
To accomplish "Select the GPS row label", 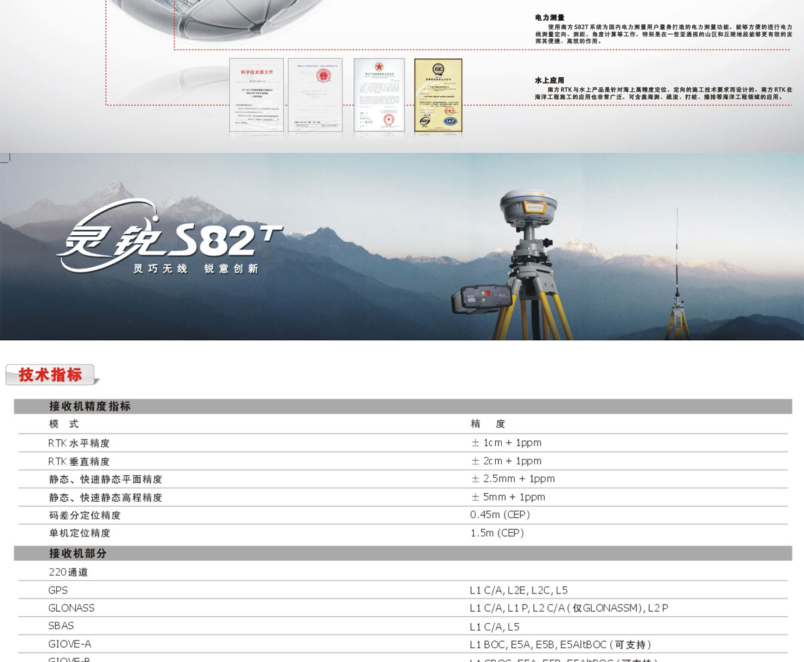I will coord(58,590).
